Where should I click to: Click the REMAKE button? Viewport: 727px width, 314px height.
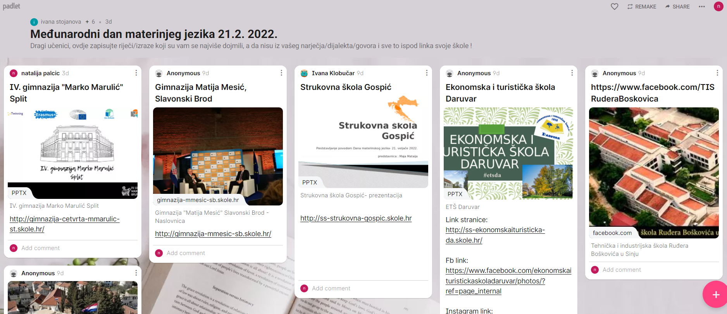coord(642,7)
